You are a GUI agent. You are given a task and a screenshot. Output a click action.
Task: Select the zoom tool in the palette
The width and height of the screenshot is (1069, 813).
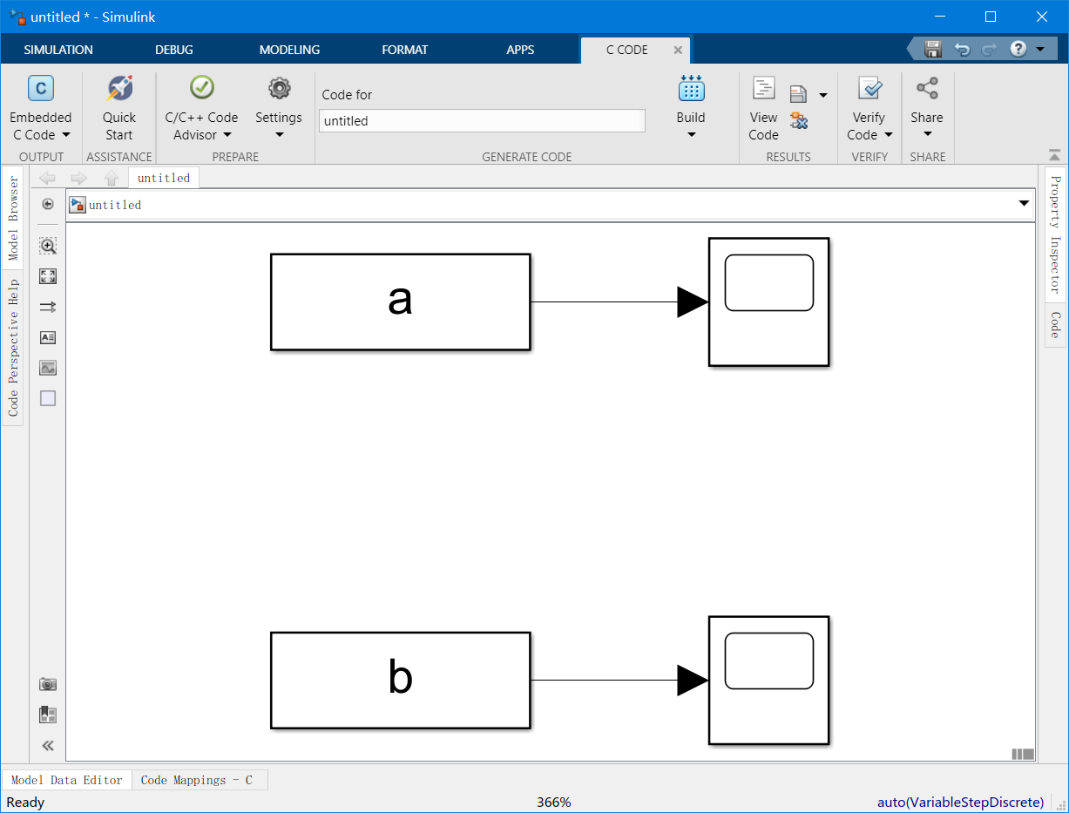(48, 246)
